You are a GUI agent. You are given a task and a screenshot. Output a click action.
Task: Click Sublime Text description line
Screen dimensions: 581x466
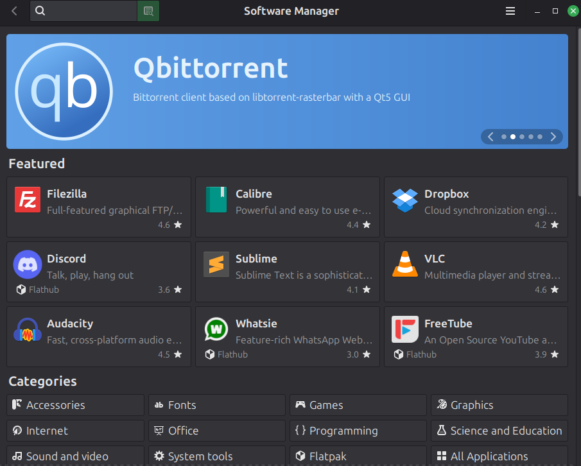coord(304,275)
